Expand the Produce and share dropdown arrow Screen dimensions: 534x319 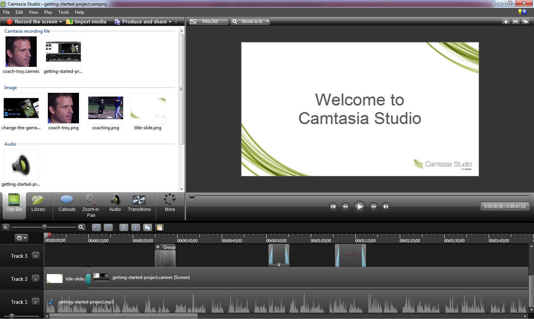pos(170,22)
